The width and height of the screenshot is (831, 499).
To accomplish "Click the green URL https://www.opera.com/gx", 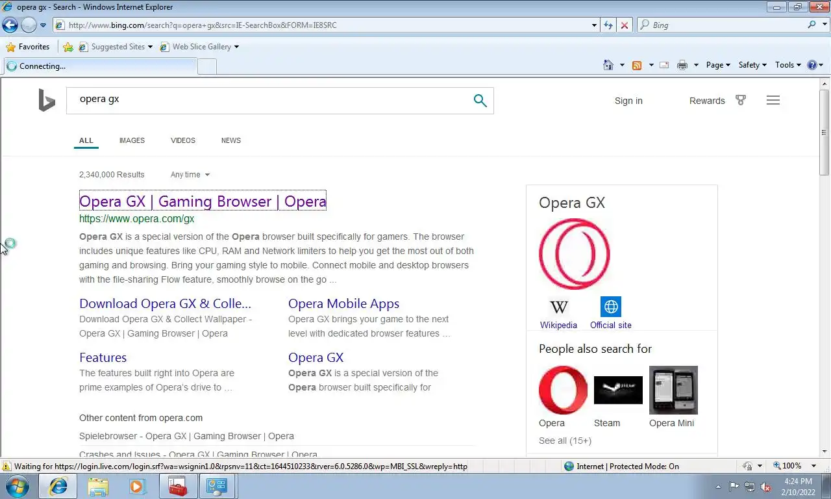I will click(x=136, y=219).
